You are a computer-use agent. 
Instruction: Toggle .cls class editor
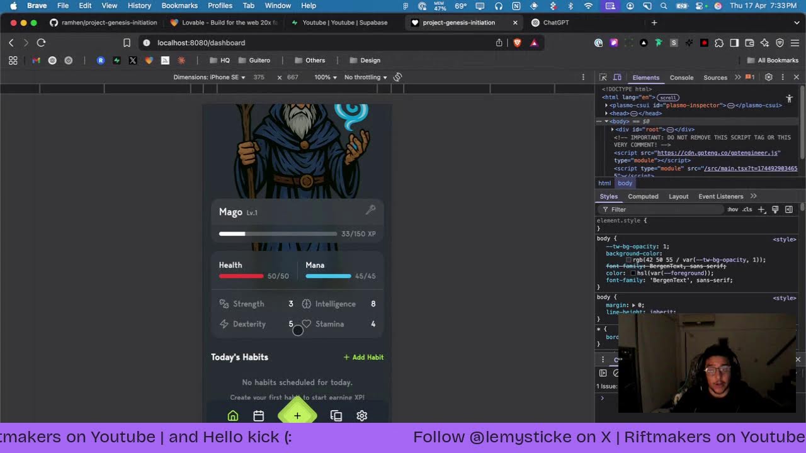pyautogui.click(x=747, y=210)
